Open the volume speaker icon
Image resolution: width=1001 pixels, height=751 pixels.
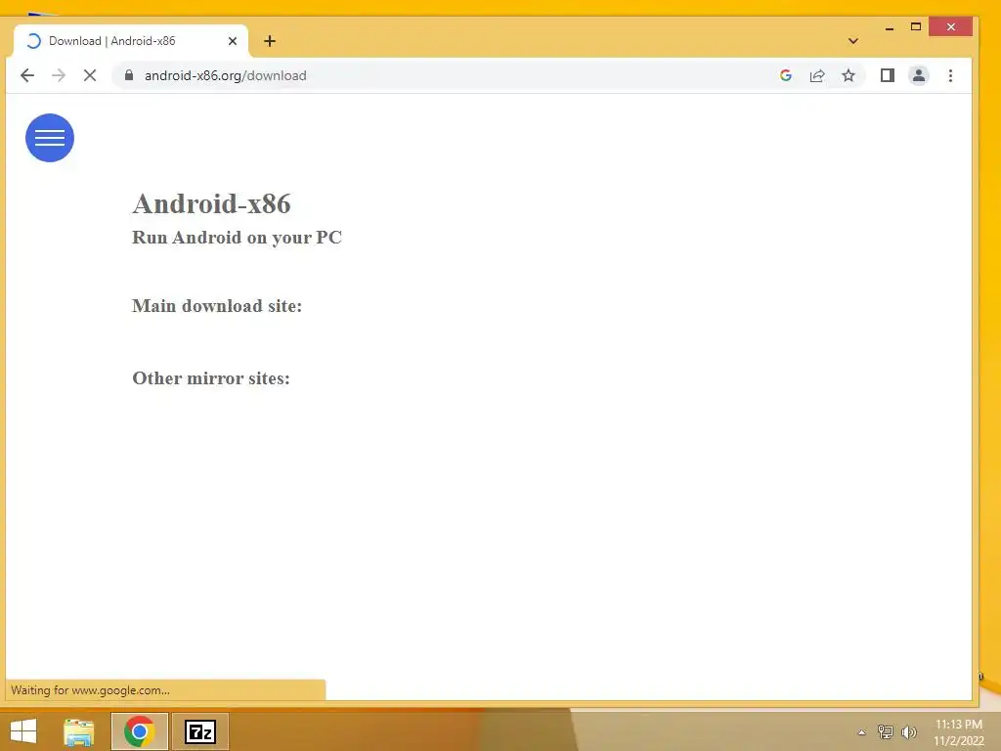click(909, 731)
